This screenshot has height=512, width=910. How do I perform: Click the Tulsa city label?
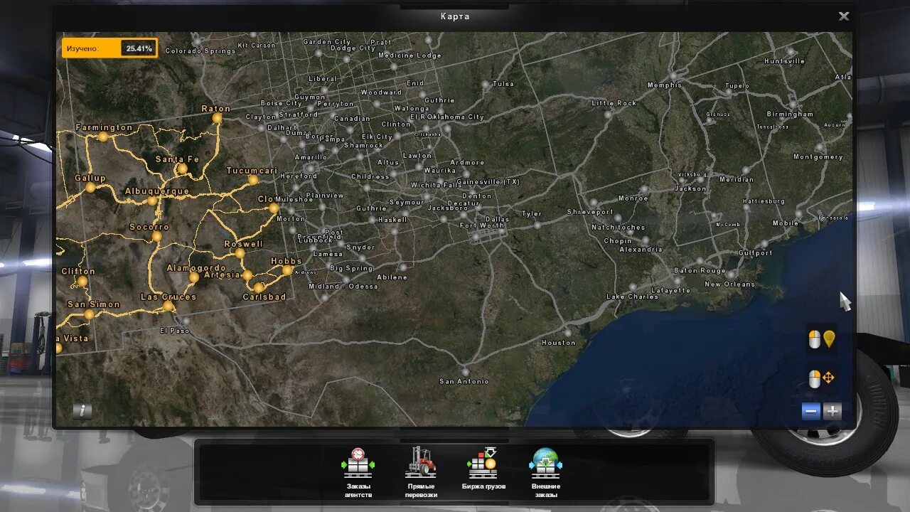pyautogui.click(x=503, y=84)
